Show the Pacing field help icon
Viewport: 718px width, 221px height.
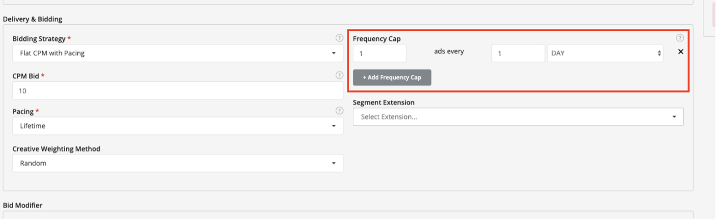pos(339,110)
